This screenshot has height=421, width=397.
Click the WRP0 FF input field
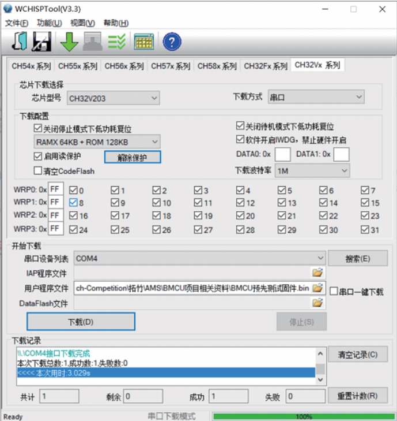56,189
